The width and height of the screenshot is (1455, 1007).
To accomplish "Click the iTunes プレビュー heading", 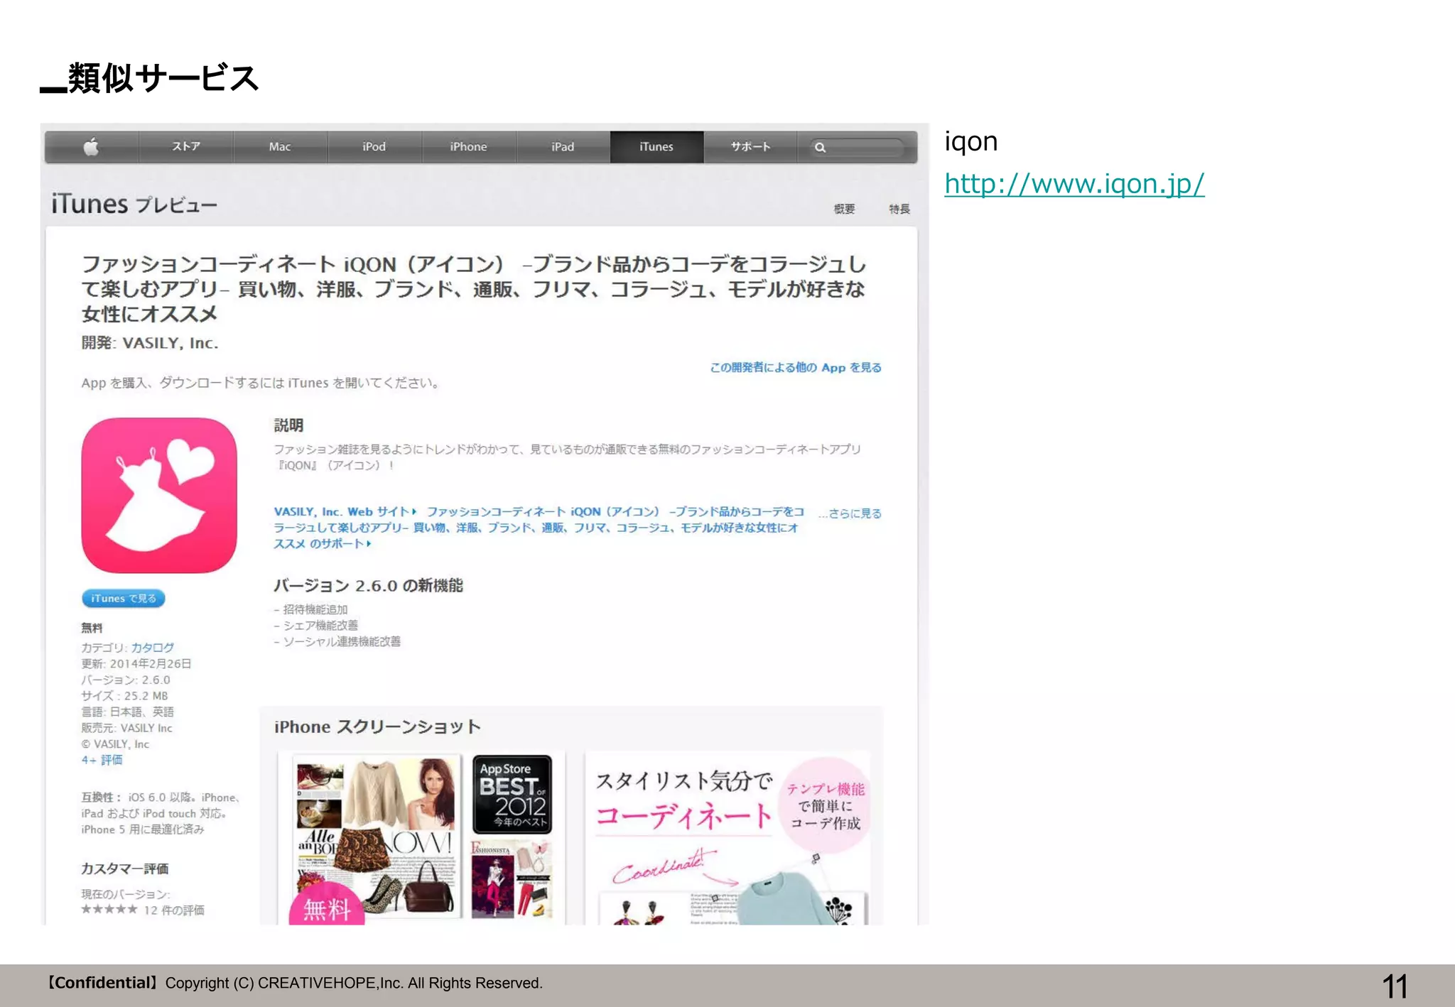I will [134, 205].
